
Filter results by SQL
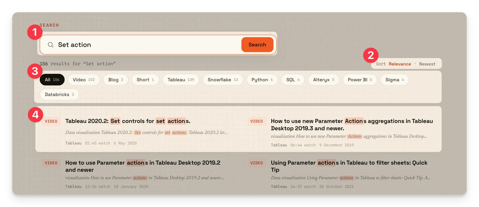293,80
